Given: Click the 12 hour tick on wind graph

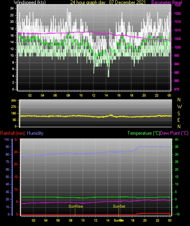Looking at the screenshot, I should 93,95.
